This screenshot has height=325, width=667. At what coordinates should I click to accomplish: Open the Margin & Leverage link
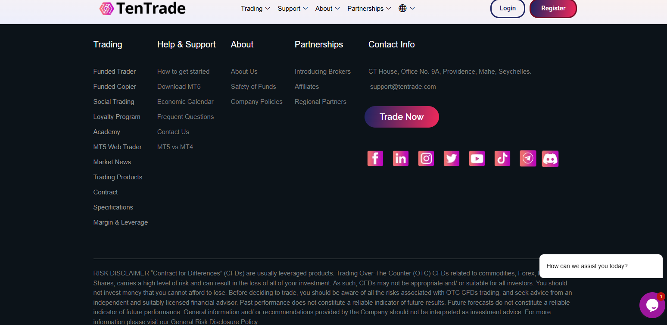point(121,222)
